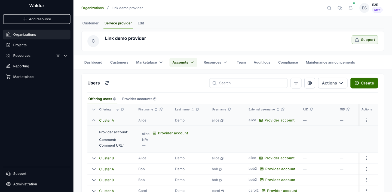392x192 pixels.
Task: Switch to the Customer tab
Action: [90, 23]
